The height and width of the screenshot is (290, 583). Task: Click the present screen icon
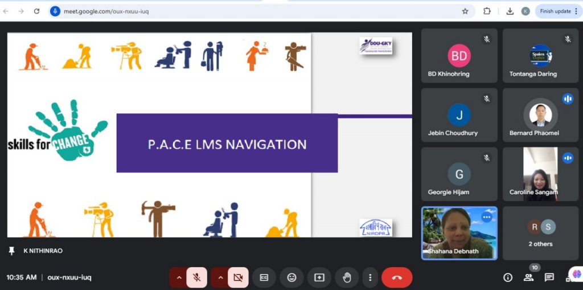pos(319,277)
